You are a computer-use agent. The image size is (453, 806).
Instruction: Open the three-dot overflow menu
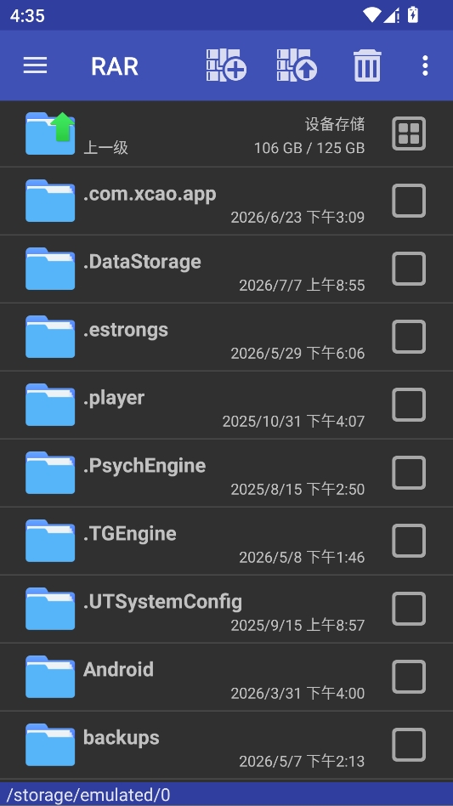coord(425,65)
